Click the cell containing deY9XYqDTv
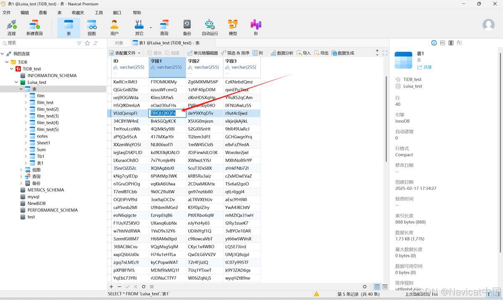 (x=205, y=113)
